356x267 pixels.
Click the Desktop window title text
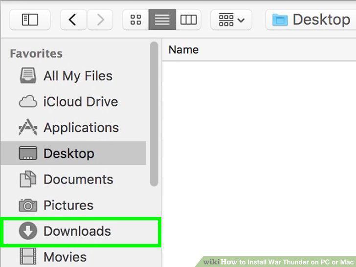click(x=321, y=20)
